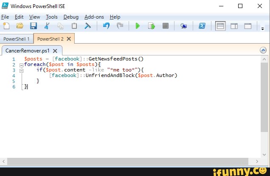The width and height of the screenshot is (270, 176).
Task: Click the vertical scrollbar down arrow
Action: pos(264,154)
